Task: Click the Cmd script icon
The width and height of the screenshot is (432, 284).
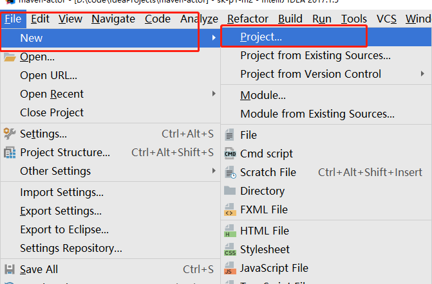Action: point(230,154)
